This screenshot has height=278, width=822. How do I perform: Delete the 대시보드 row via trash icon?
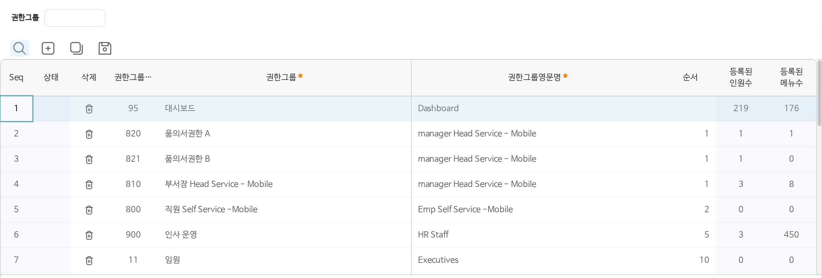[89, 109]
